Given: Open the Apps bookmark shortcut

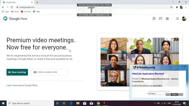Looking at the screenshot, I should click(x=5, y=11).
